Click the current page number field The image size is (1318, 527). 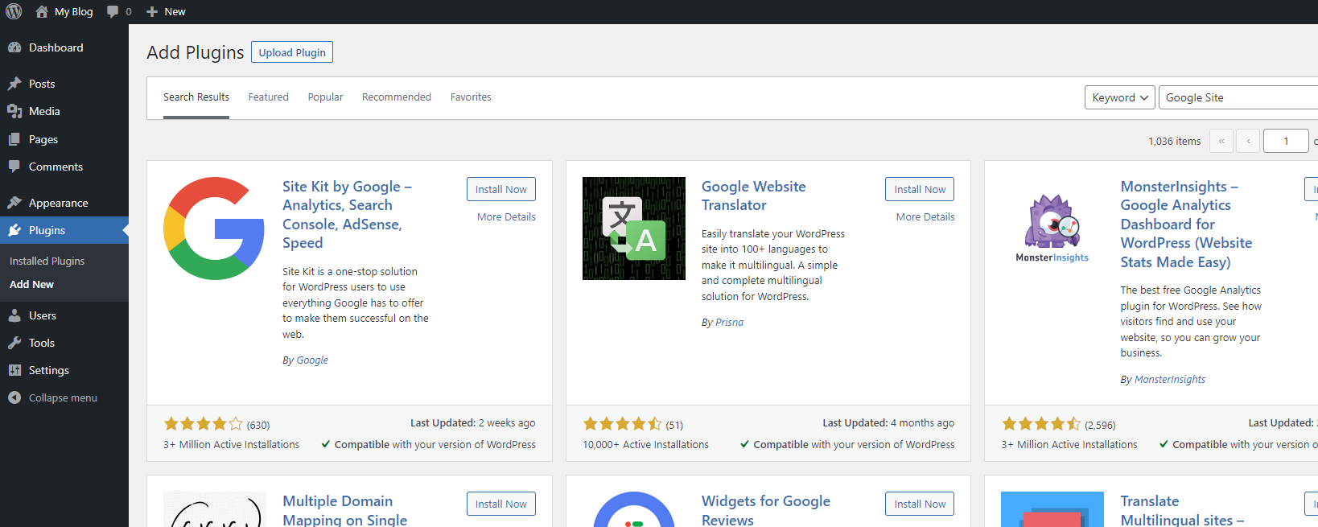[x=1286, y=141]
